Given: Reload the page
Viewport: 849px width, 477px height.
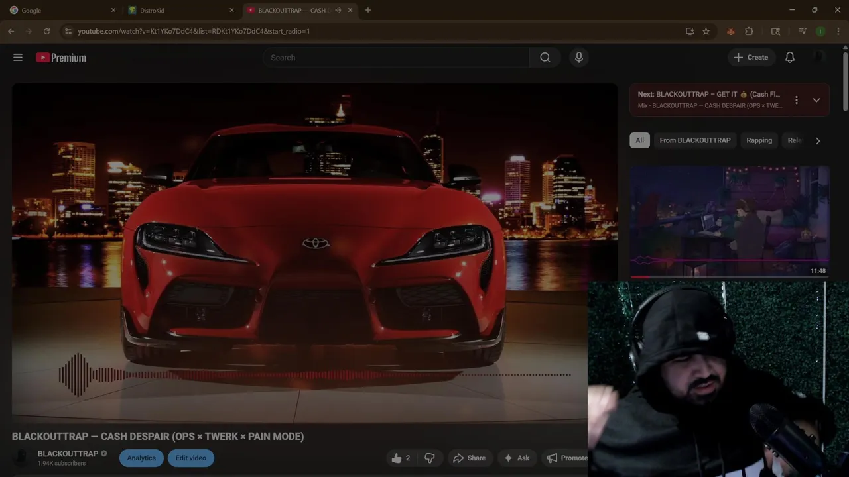Looking at the screenshot, I should pyautogui.click(x=46, y=31).
